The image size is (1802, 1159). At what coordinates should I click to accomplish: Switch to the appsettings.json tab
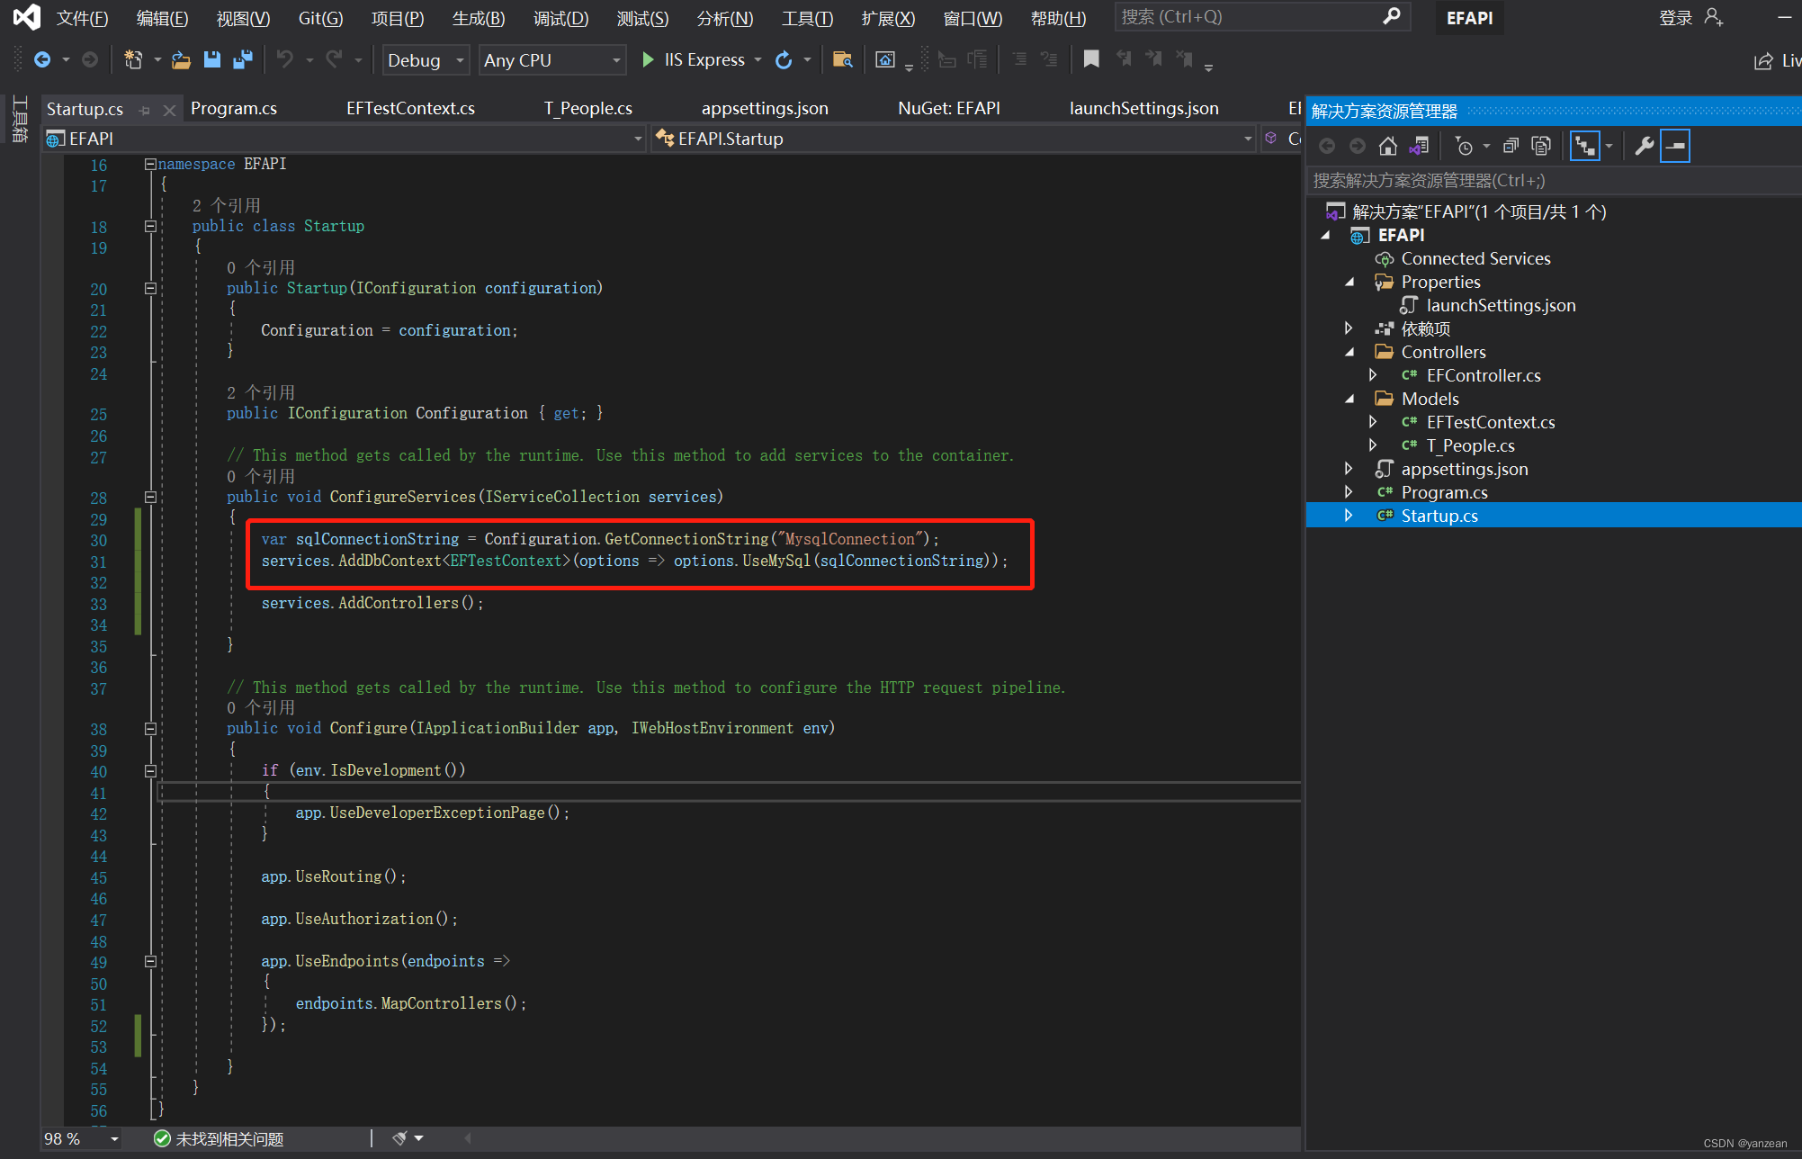[765, 109]
